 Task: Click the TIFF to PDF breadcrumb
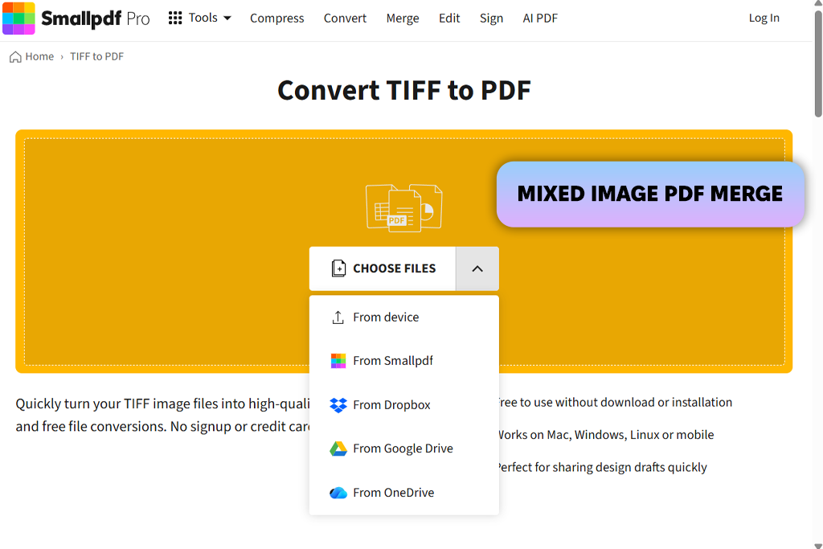(x=97, y=57)
